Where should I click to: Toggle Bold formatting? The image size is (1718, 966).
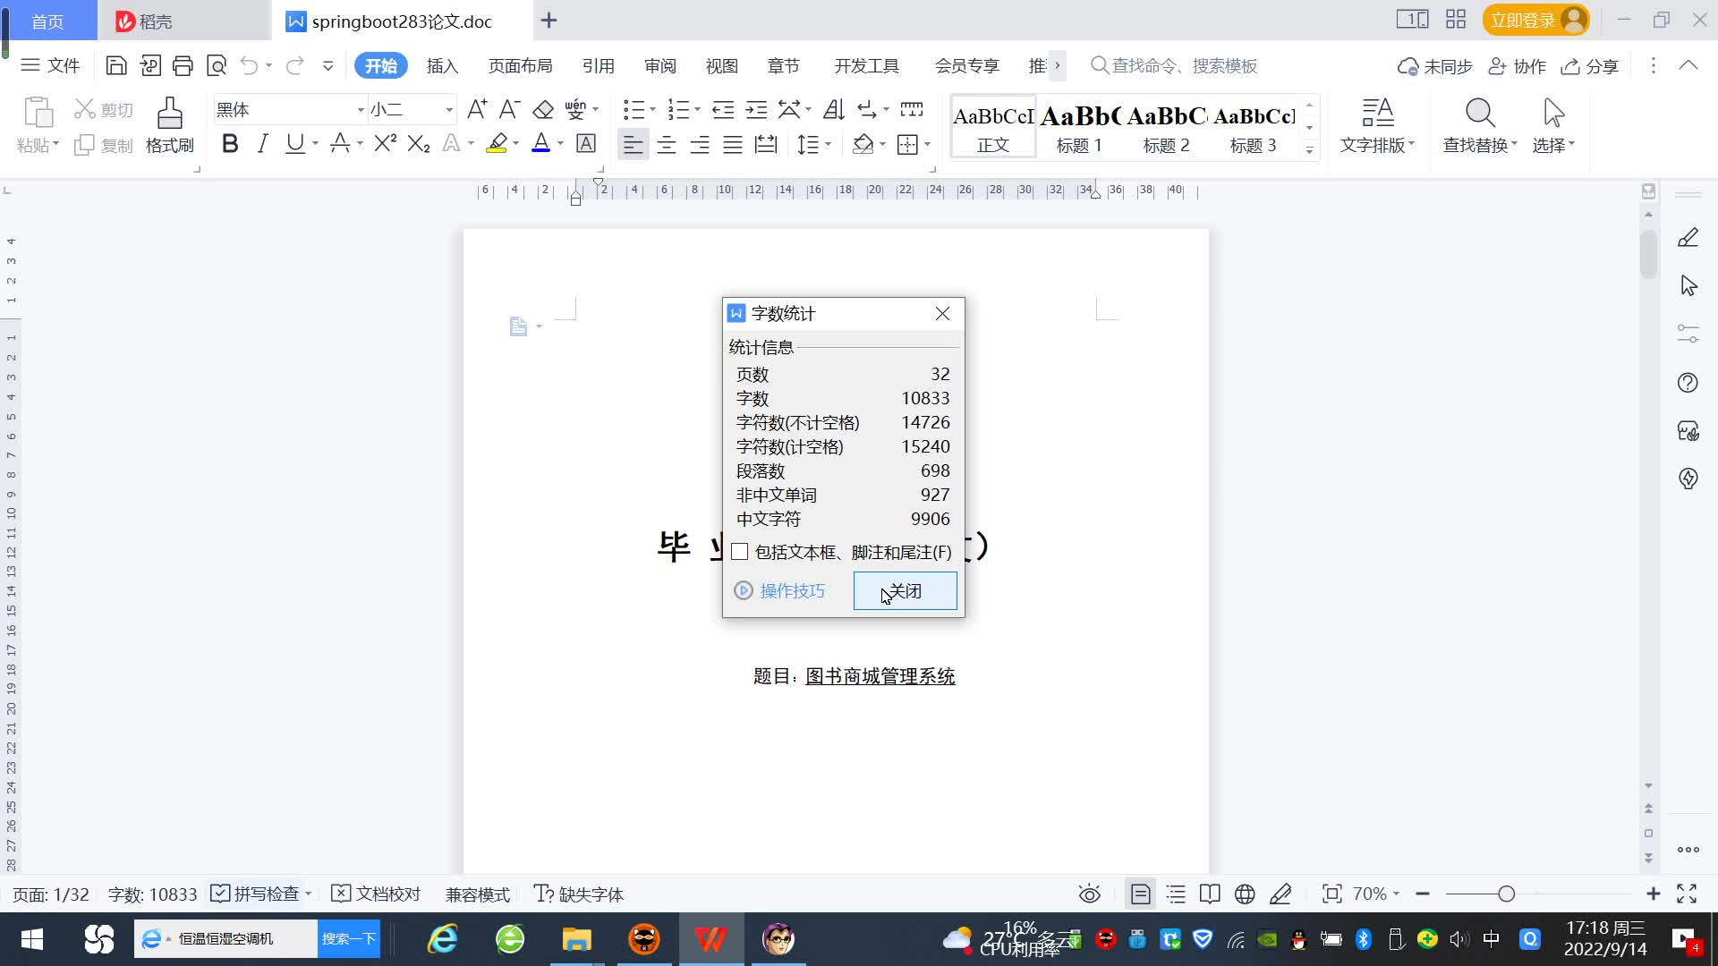click(230, 144)
